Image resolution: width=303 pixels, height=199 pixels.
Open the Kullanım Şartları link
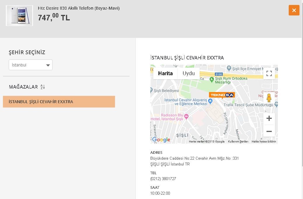(238, 142)
